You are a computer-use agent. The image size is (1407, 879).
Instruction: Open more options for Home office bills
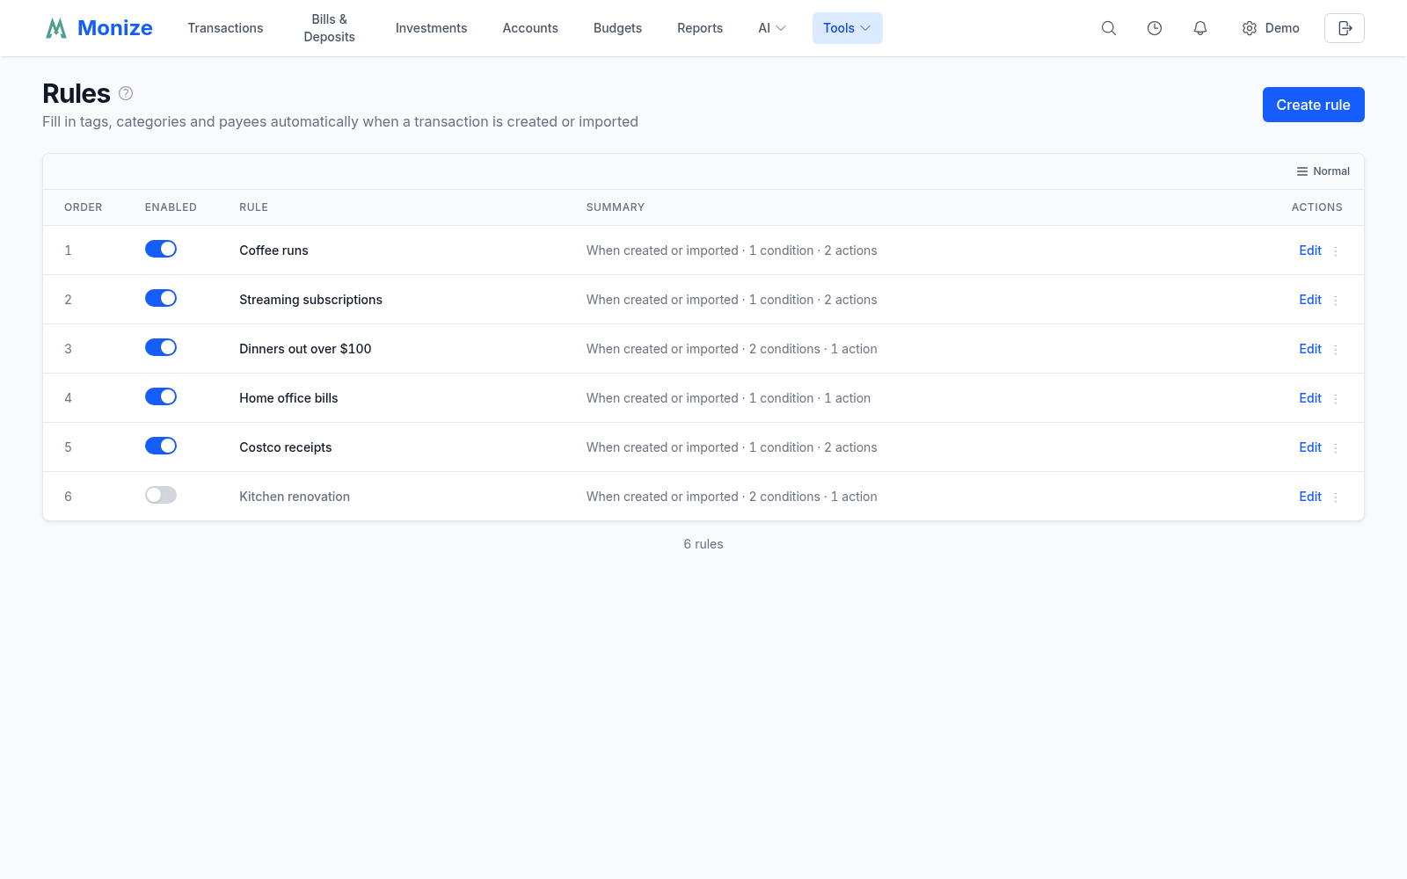click(1336, 398)
